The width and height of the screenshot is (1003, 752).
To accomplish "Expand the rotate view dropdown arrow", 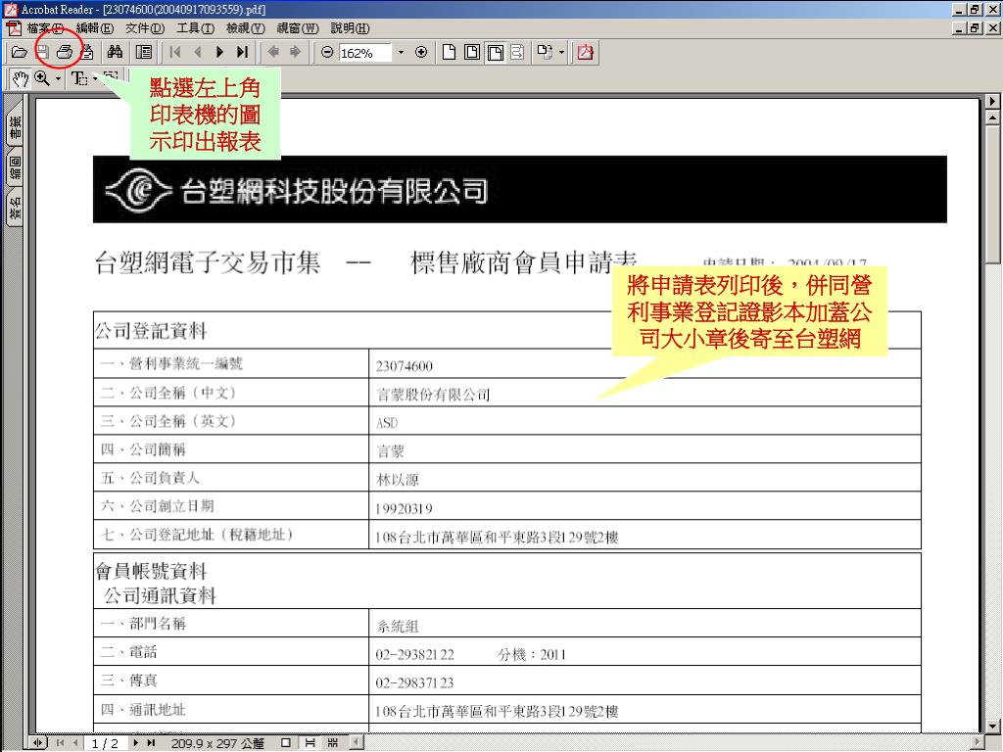I will pos(561,53).
